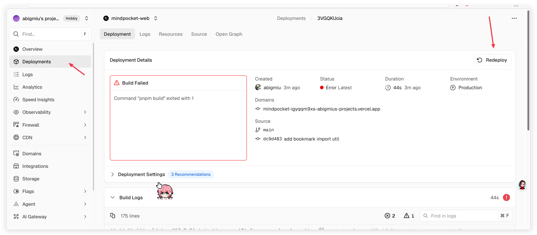Expand the Deployment Settings section
The height and width of the screenshot is (235, 537).
coord(112,174)
